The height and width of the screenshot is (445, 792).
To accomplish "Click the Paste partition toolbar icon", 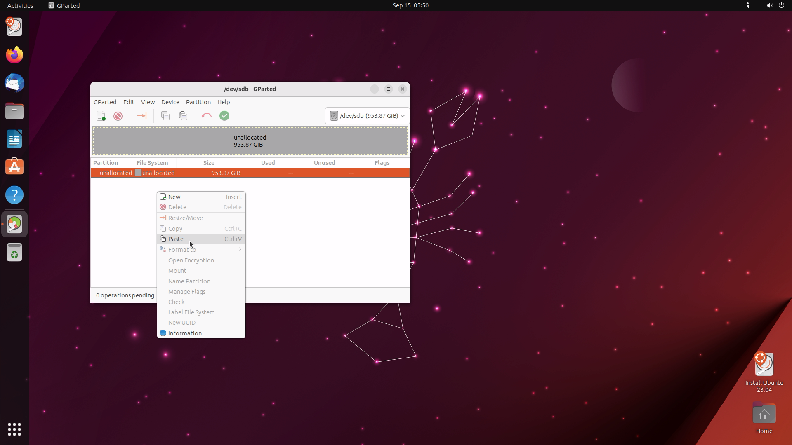I will click(183, 116).
